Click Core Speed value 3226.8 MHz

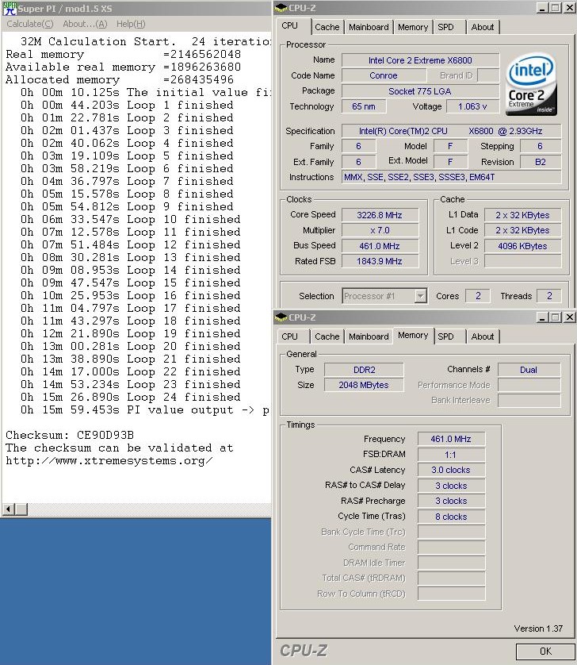pos(380,215)
